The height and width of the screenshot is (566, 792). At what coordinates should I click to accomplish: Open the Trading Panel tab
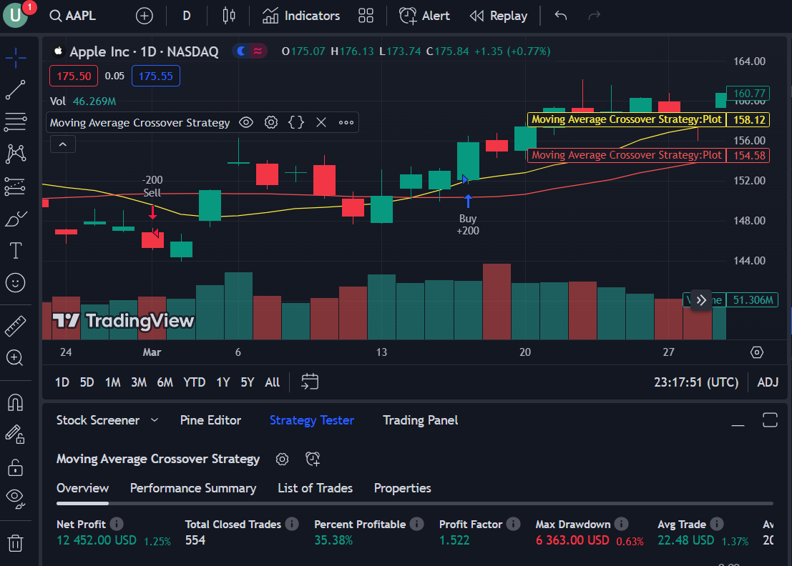tap(420, 420)
